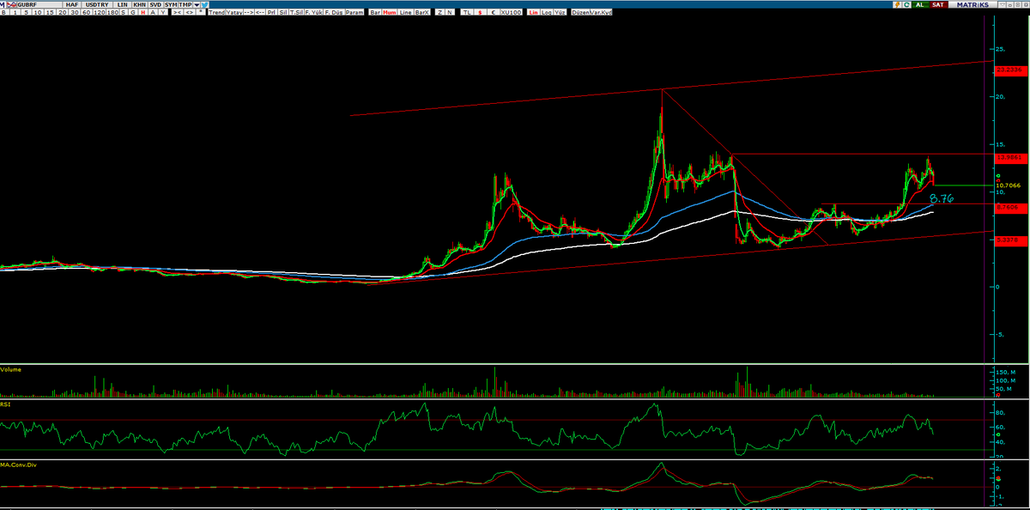Set currency to euro (€)

point(494,13)
